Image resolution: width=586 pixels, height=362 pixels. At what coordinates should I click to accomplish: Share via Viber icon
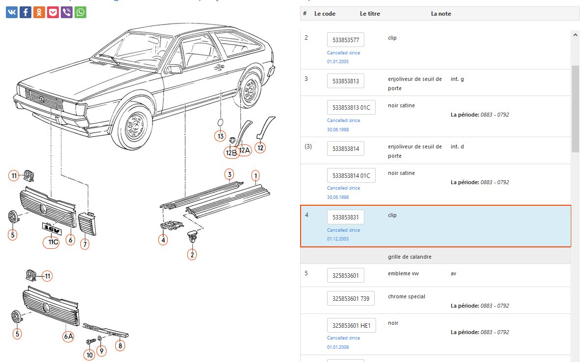click(x=67, y=12)
